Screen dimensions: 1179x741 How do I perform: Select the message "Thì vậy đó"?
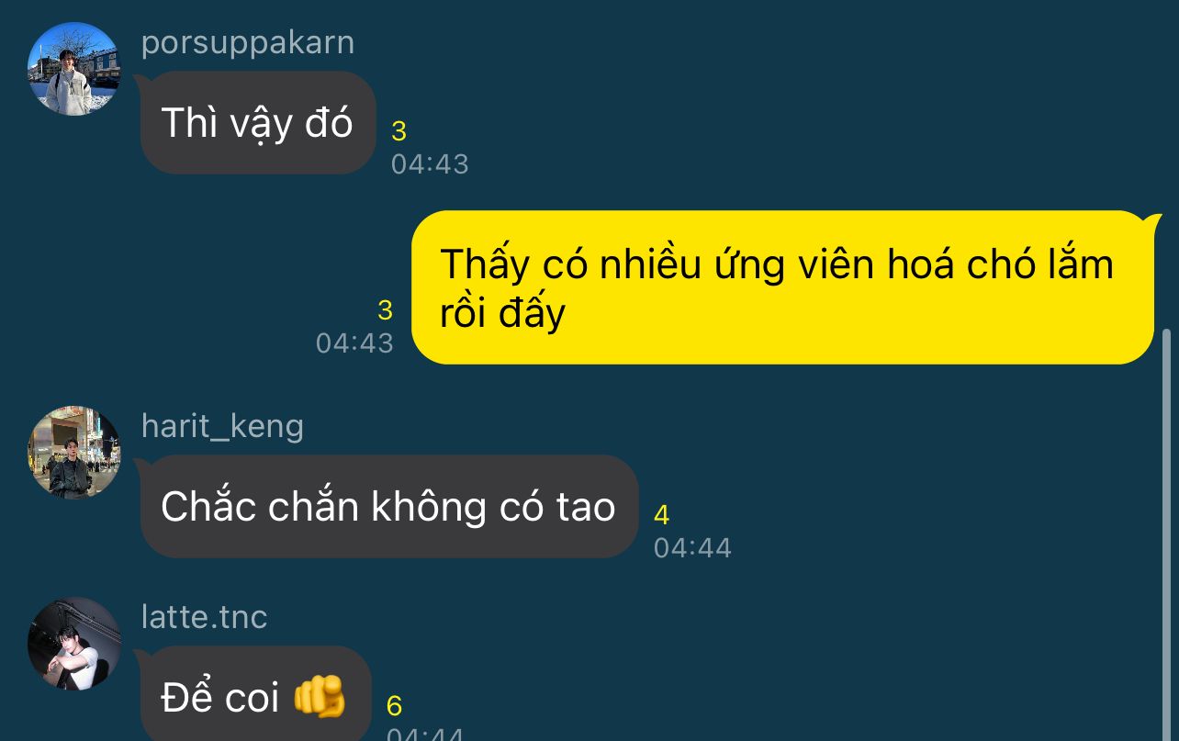258,123
